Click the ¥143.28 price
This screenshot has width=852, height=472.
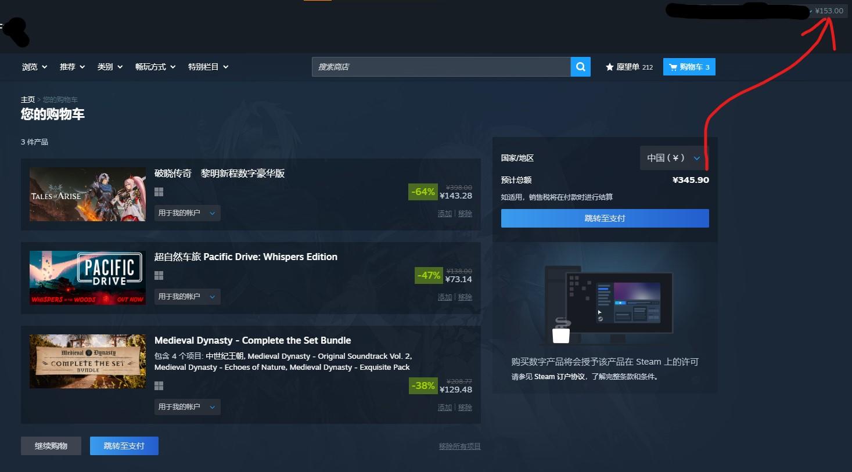pyautogui.click(x=456, y=196)
